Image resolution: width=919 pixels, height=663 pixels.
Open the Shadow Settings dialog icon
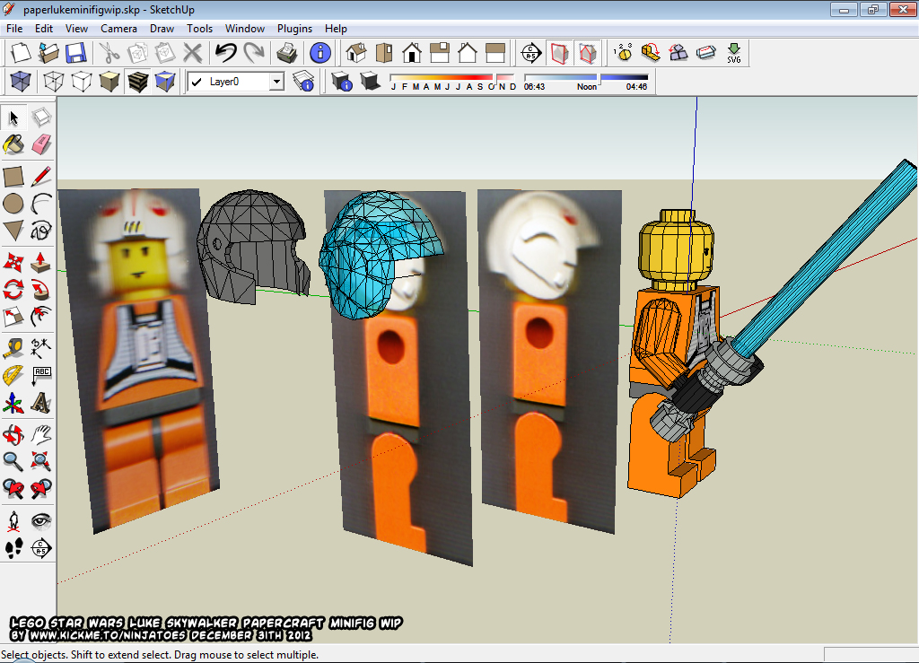342,82
